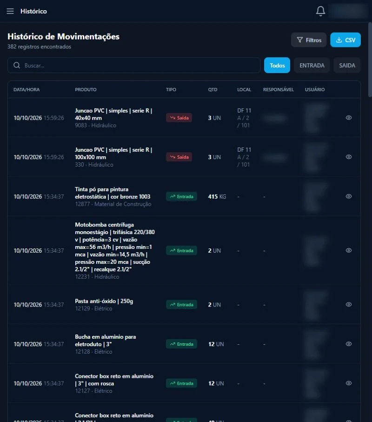The image size is (372, 422).
Task: View details of Conector box 3" com rosca row
Action: point(349,383)
